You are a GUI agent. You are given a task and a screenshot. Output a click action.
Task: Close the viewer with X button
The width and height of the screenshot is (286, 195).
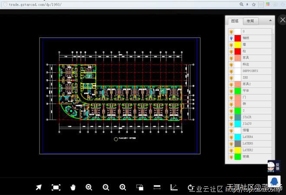pos(281,20)
